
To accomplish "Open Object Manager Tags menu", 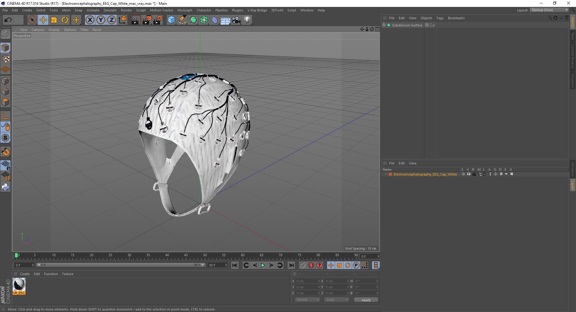I will tap(440, 18).
